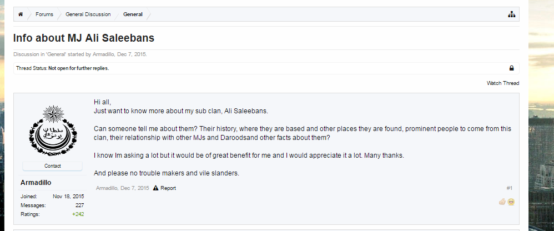Click the laughing smiley rating icon
This screenshot has width=554, height=231.
pyautogui.click(x=511, y=202)
